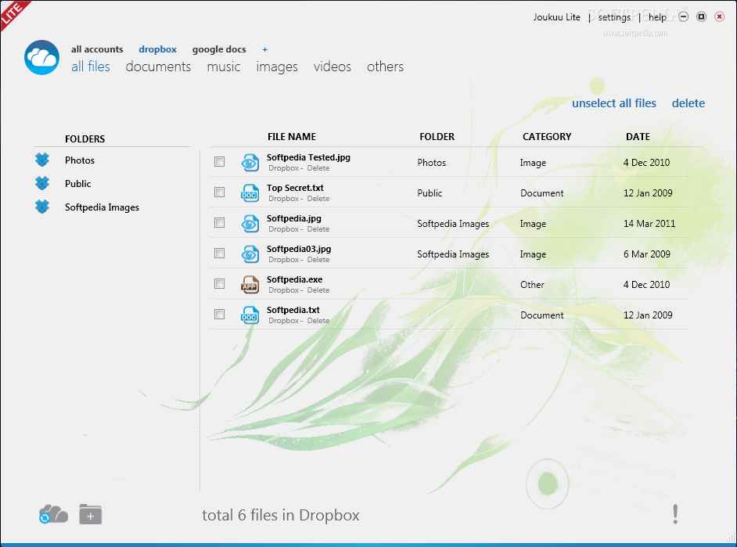Close the Joukuu Lite window

719,17
